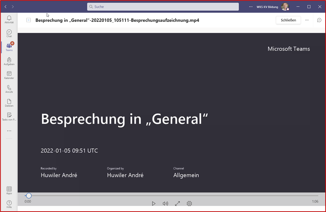Click the recording file name title
This screenshot has height=212, width=326.
[x=117, y=20]
